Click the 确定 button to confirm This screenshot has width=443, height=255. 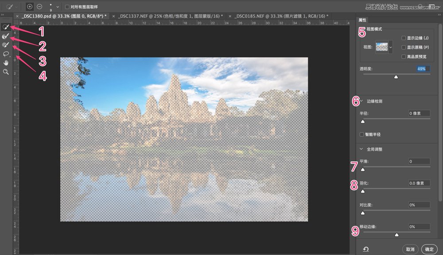point(429,249)
